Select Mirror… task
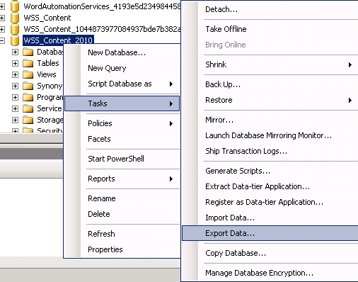Image resolution: width=358 pixels, height=282 pixels. (270, 120)
